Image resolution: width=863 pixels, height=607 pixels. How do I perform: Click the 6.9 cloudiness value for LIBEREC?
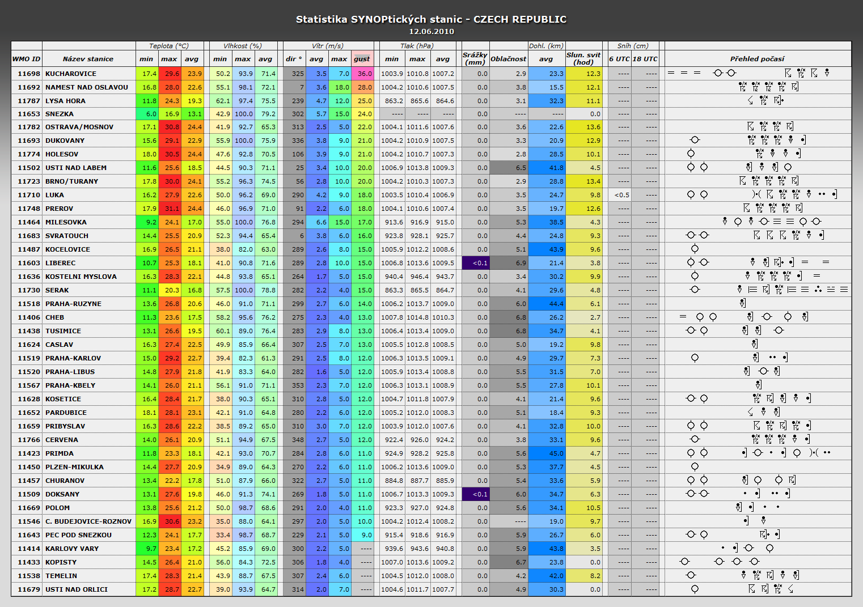[509, 263]
